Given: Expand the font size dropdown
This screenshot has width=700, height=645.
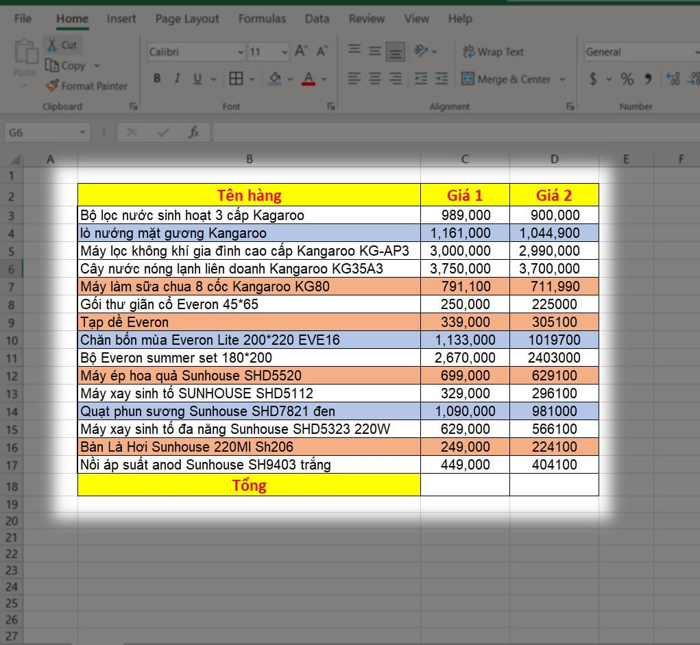Looking at the screenshot, I should (x=285, y=52).
